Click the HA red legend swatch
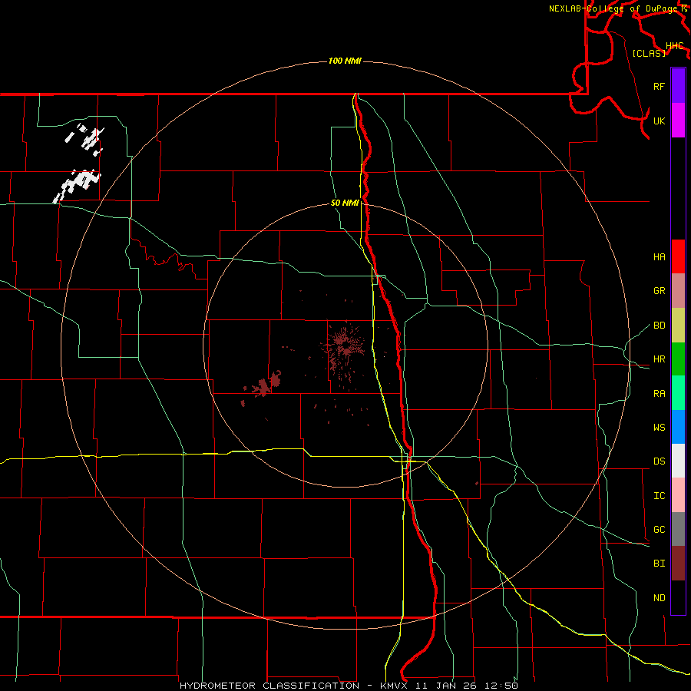This screenshot has height=691, width=691. coord(678,256)
